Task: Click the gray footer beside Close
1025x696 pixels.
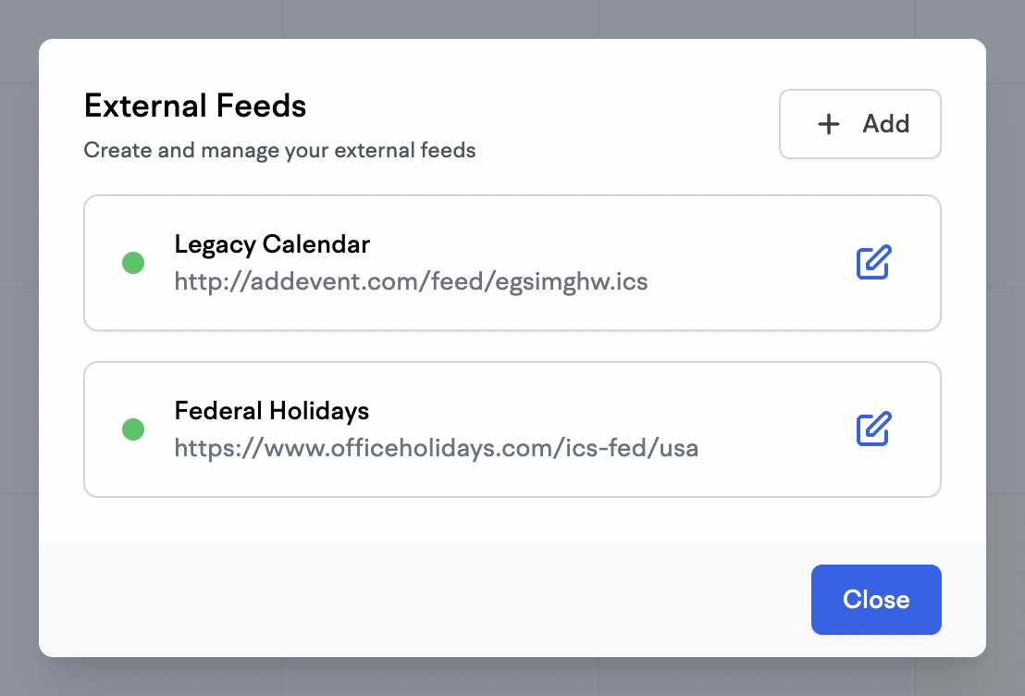Action: point(425,599)
